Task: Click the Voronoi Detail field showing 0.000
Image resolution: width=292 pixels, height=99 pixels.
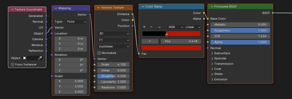Action: tap(113, 70)
